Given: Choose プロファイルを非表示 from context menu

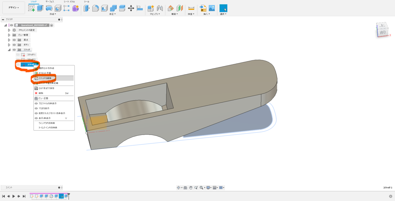Looking at the screenshot, I should [x=54, y=103].
